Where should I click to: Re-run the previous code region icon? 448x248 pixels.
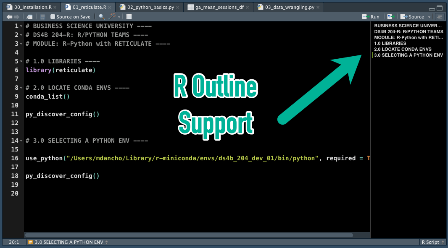390,17
